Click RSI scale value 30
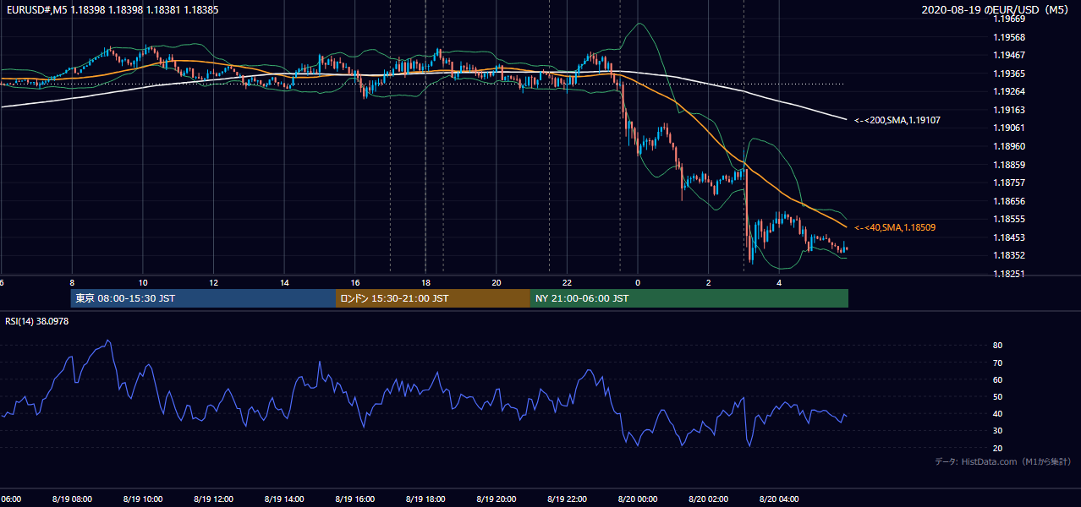This screenshot has height=507, width=1081. [997, 431]
